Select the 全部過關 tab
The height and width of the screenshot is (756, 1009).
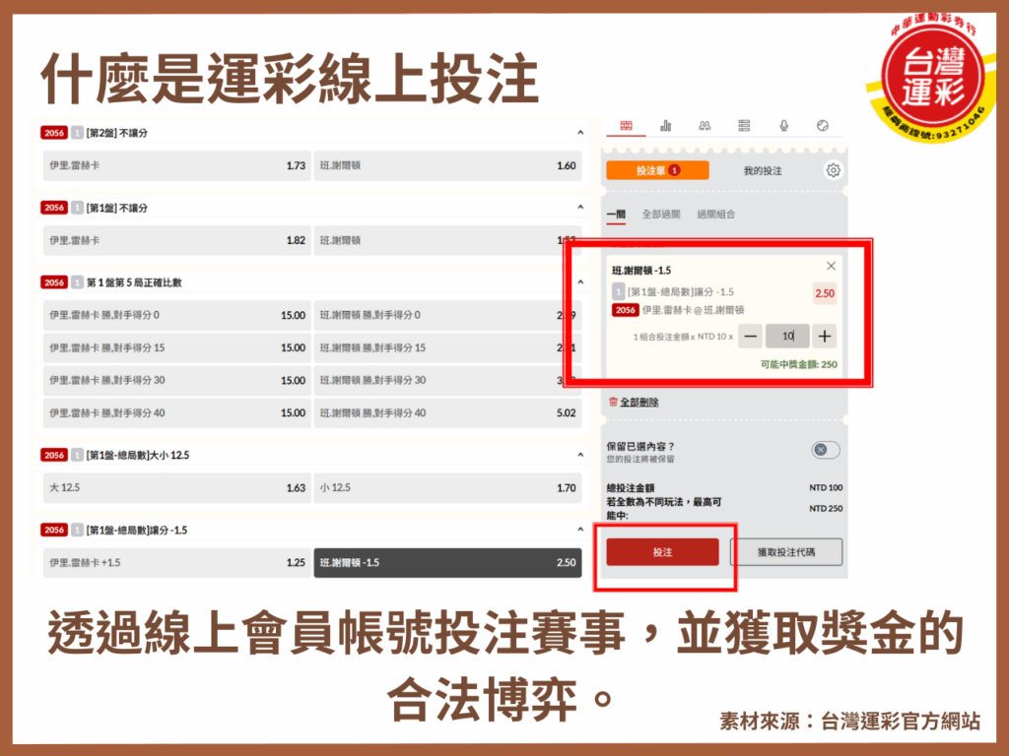click(x=661, y=214)
